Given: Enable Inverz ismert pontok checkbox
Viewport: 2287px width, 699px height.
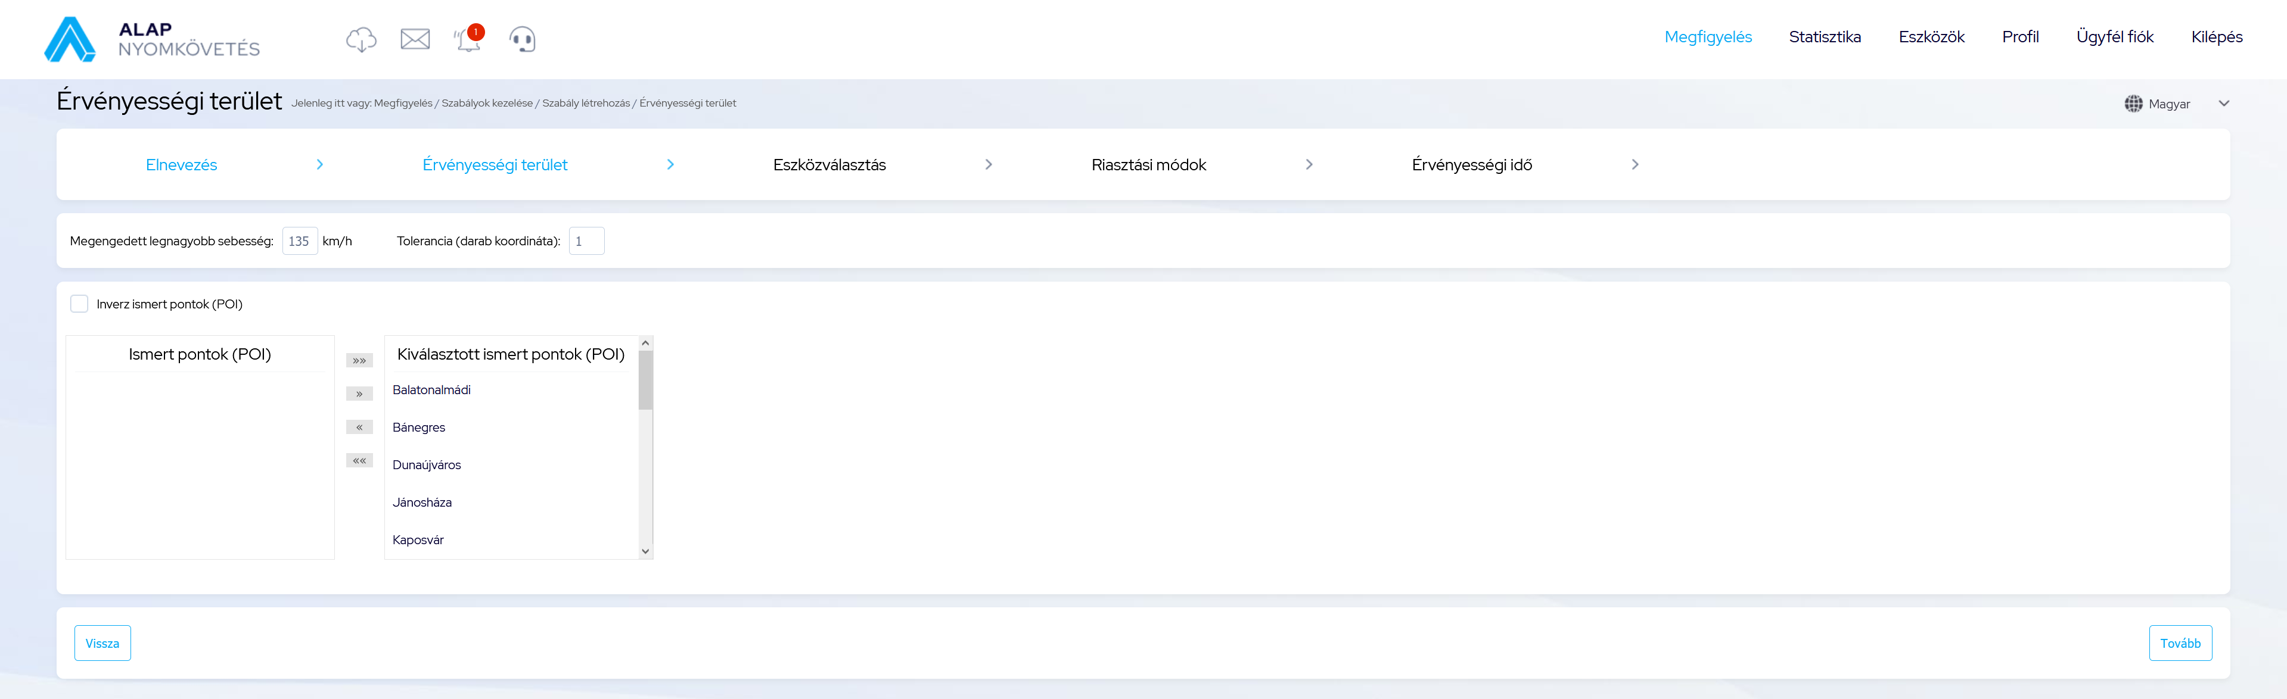Looking at the screenshot, I should [80, 304].
